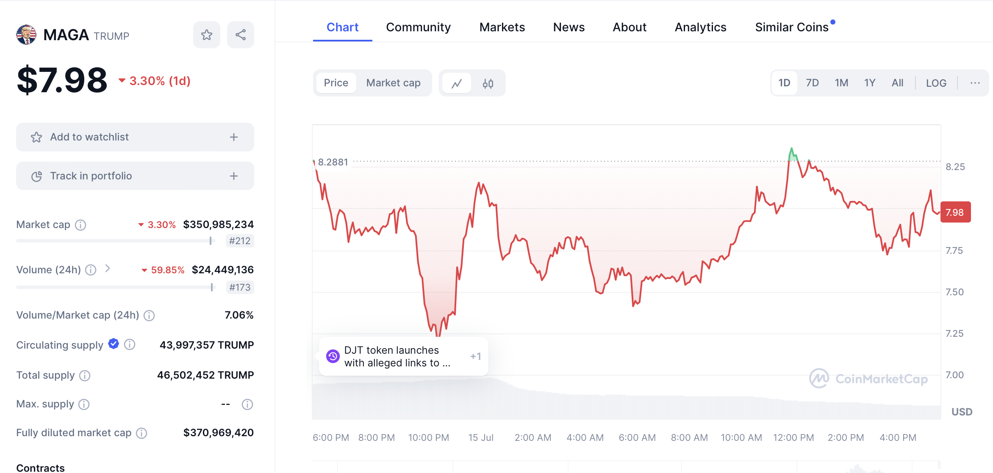Expand the Volume (24h) chevron arrow

[x=108, y=269]
